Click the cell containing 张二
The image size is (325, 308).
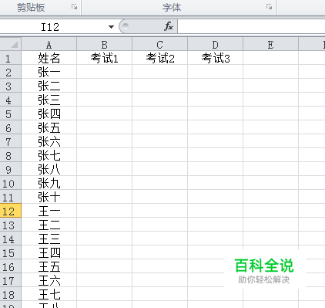[49, 86]
